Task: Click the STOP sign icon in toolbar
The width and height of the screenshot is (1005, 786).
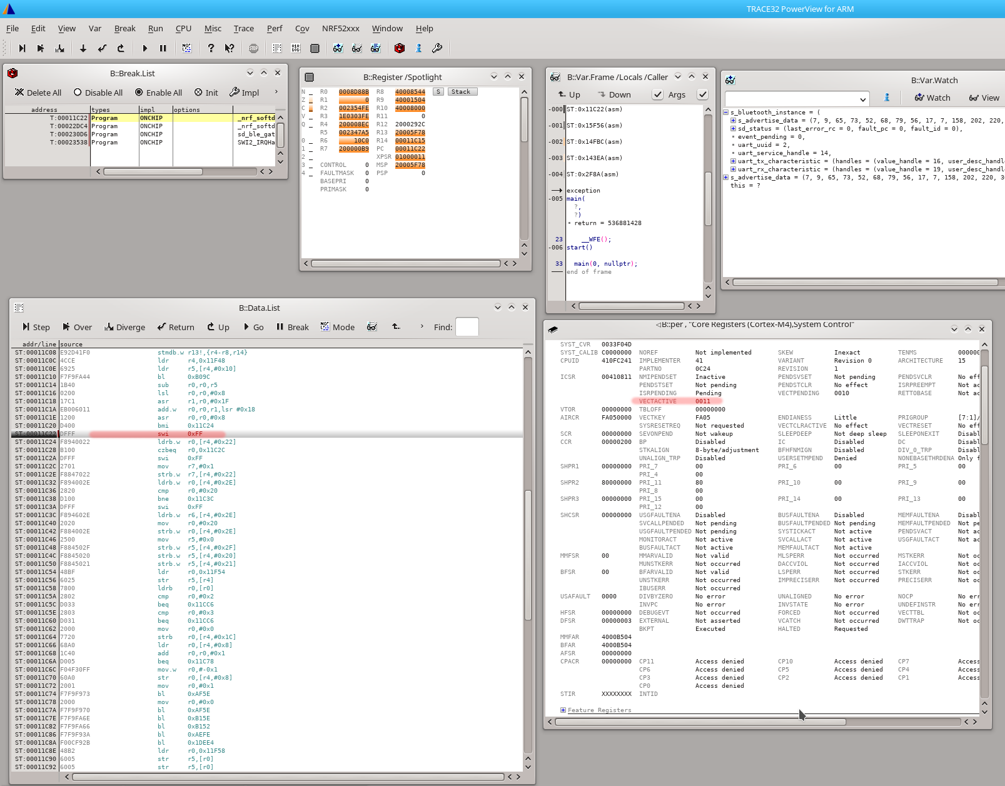Action: click(x=253, y=48)
